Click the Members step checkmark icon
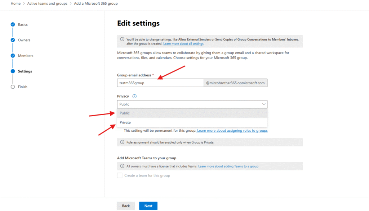The image size is (369, 211). 13,56
